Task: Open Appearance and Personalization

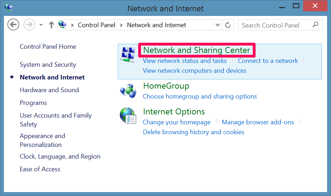Action: (x=42, y=140)
